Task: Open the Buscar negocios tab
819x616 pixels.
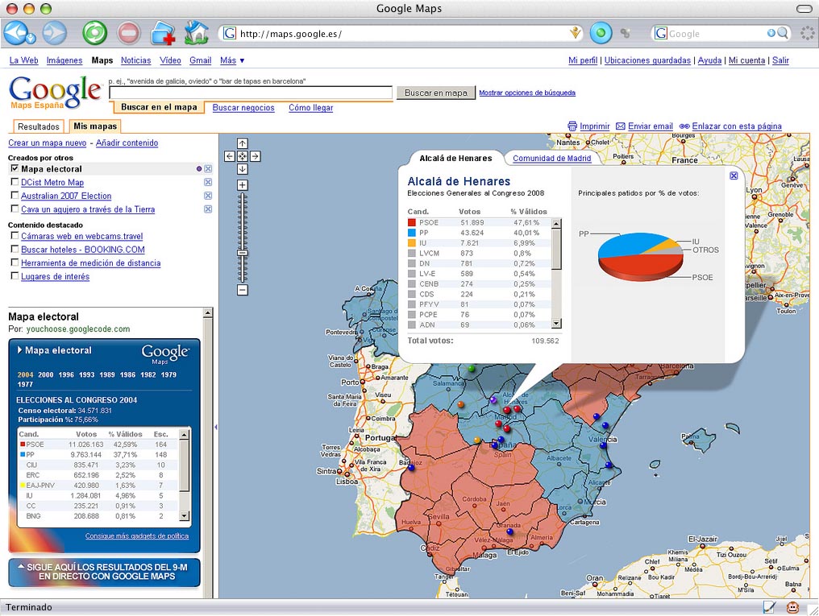Action: [243, 108]
